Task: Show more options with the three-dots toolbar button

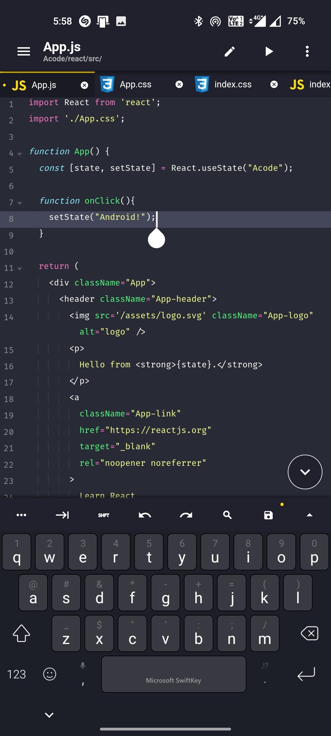Action: click(x=21, y=515)
